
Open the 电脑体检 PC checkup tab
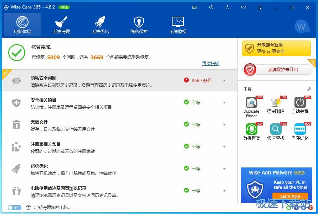[22, 25]
